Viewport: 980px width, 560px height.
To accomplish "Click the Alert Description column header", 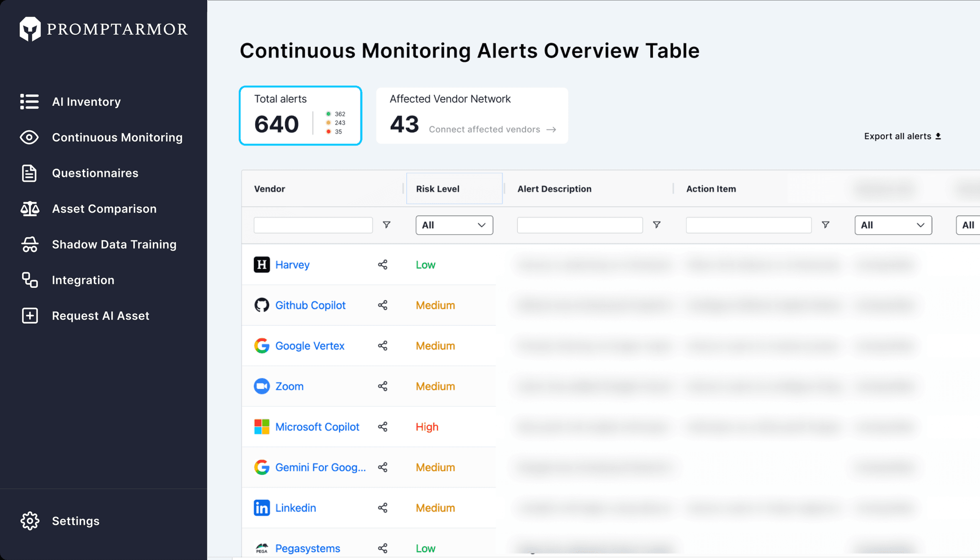I will [x=554, y=189].
